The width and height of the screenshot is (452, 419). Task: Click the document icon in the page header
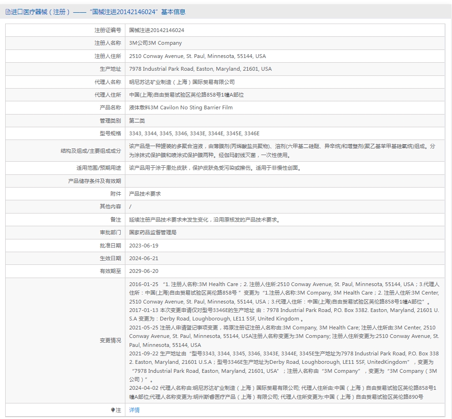point(8,12)
